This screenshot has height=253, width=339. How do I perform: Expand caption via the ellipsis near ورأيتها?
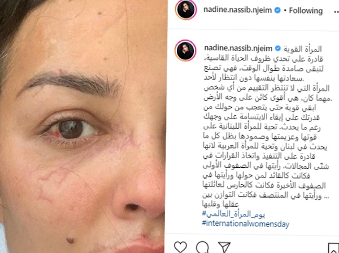tap(325, 196)
